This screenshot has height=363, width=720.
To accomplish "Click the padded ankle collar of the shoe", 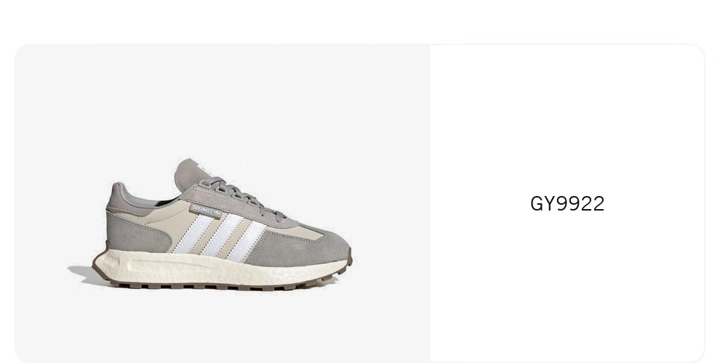I will point(137,198).
